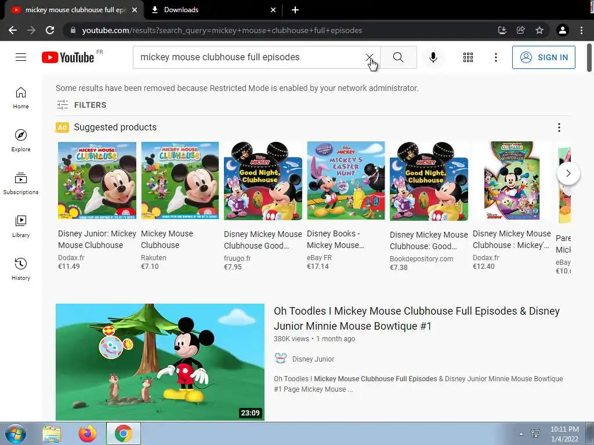The height and width of the screenshot is (445, 594).
Task: Open Library in the sidebar
Action: point(21,227)
